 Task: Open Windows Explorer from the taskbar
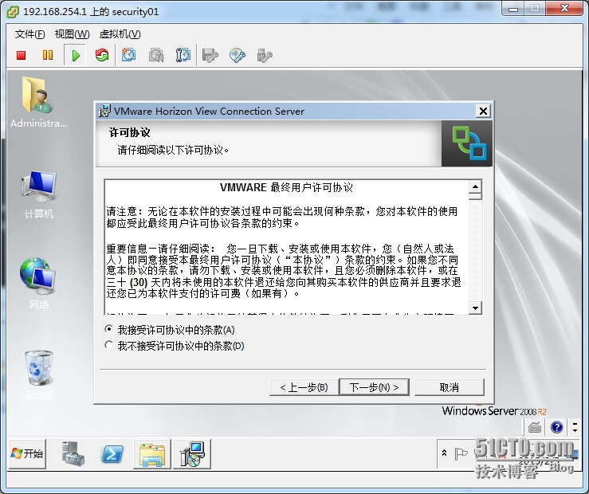tap(152, 454)
